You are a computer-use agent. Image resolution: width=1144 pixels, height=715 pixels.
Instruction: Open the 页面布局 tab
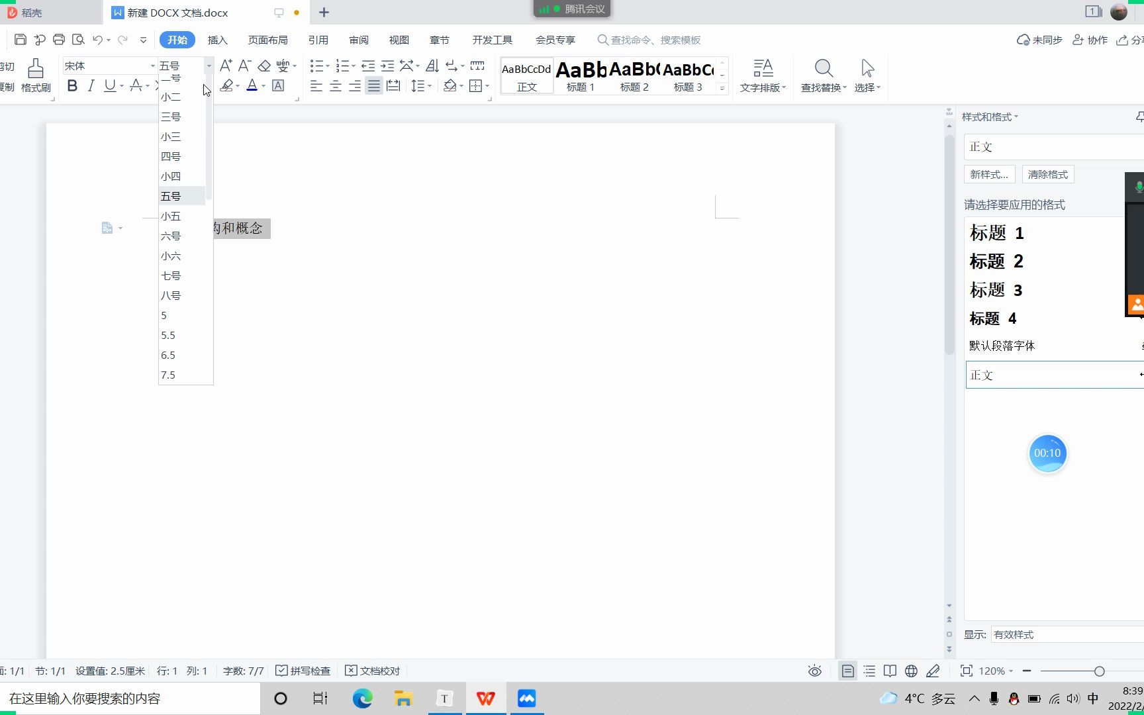tap(267, 40)
